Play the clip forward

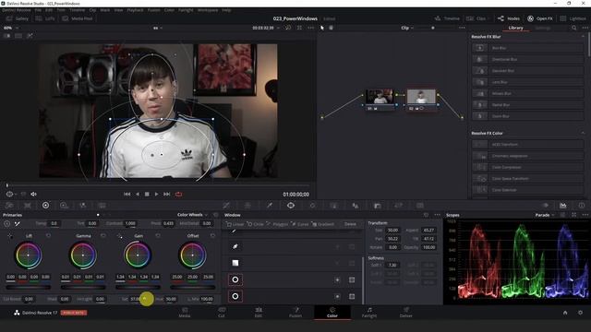pyautogui.click(x=156, y=195)
